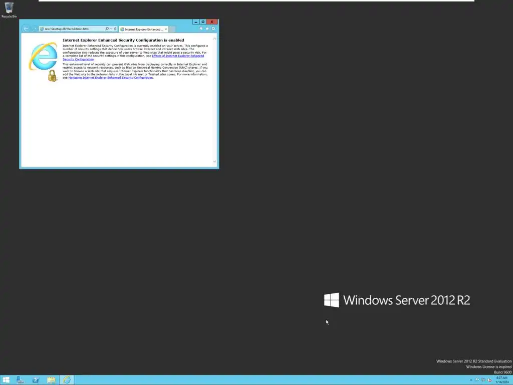
Task: Launch Server Manager from the taskbar
Action: pyautogui.click(x=20, y=380)
